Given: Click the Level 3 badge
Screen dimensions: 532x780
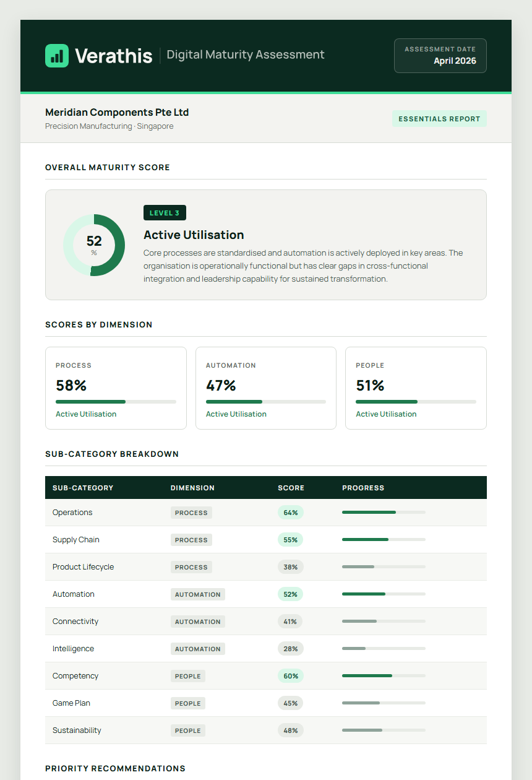Looking at the screenshot, I should (165, 213).
